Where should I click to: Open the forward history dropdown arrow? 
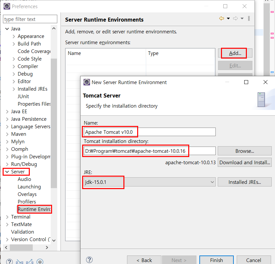[x=242, y=18]
